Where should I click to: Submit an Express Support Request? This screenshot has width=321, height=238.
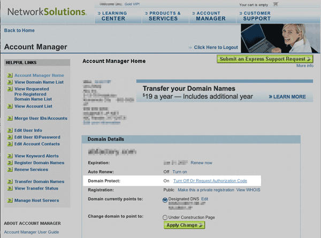pyautogui.click(x=265, y=59)
